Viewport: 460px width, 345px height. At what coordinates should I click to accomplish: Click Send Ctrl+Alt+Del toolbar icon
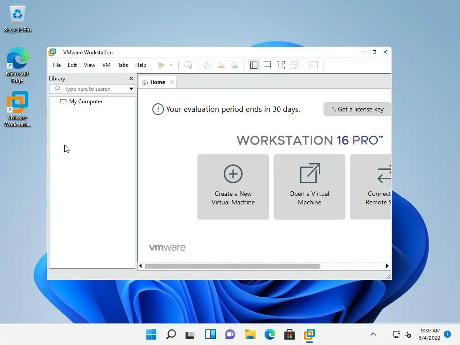click(x=188, y=65)
